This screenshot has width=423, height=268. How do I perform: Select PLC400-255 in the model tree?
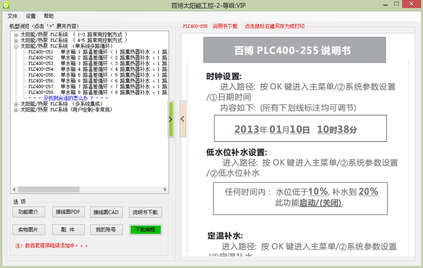pyautogui.click(x=41, y=75)
